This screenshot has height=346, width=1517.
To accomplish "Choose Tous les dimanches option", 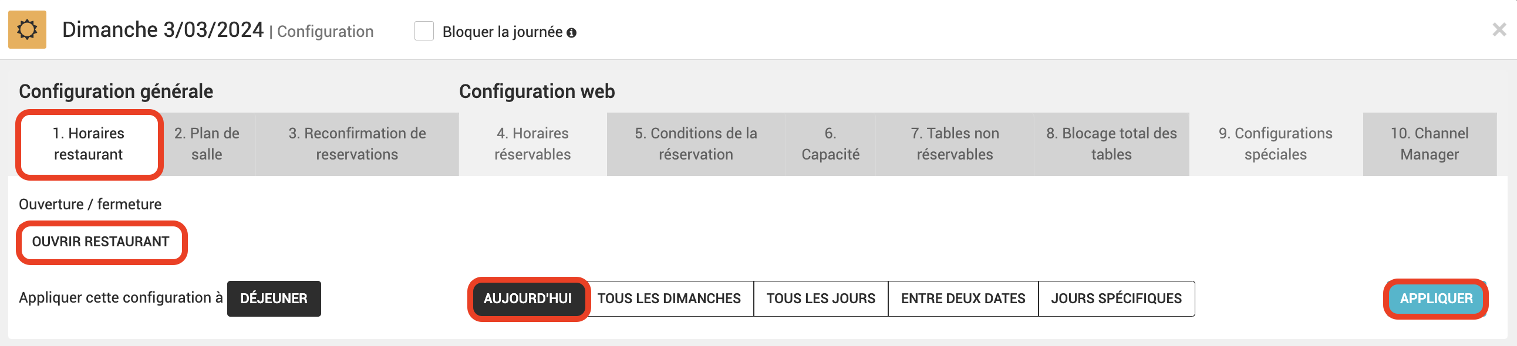I will pyautogui.click(x=669, y=299).
